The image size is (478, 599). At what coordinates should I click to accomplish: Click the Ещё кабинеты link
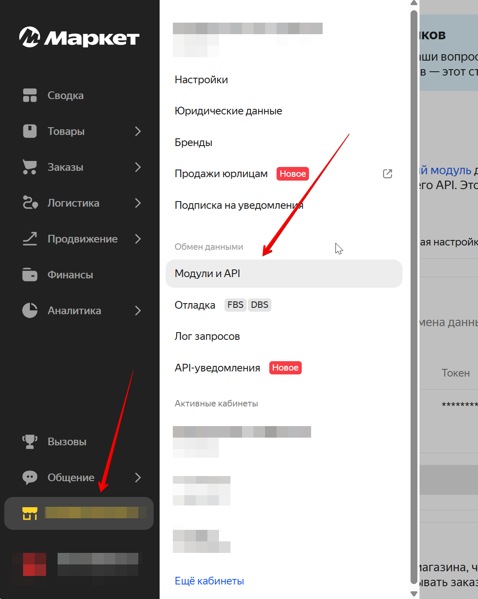point(209,581)
